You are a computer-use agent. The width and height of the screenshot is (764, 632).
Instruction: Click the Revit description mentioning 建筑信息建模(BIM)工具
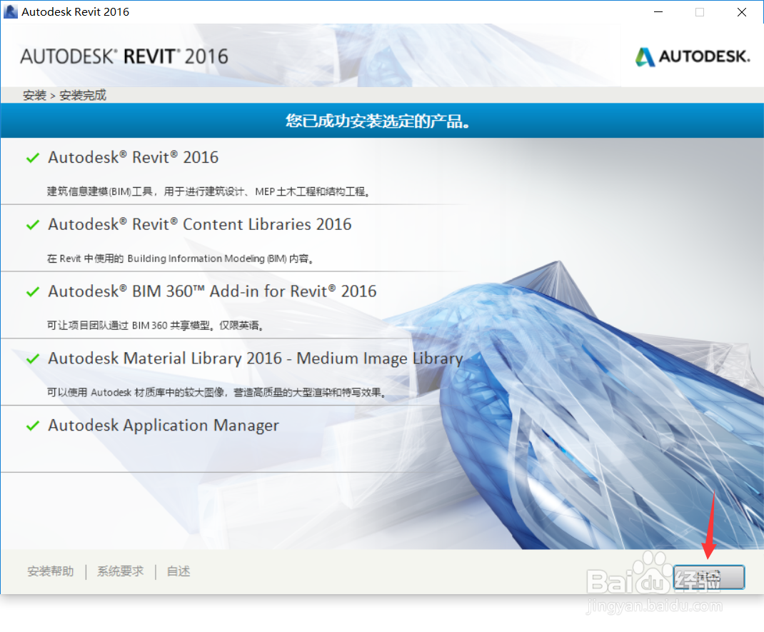coord(208,191)
